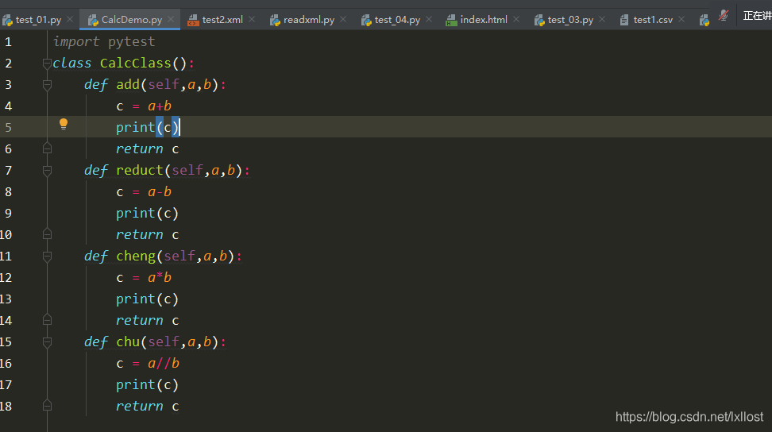Collapse the reduct method fold marker

click(47, 171)
